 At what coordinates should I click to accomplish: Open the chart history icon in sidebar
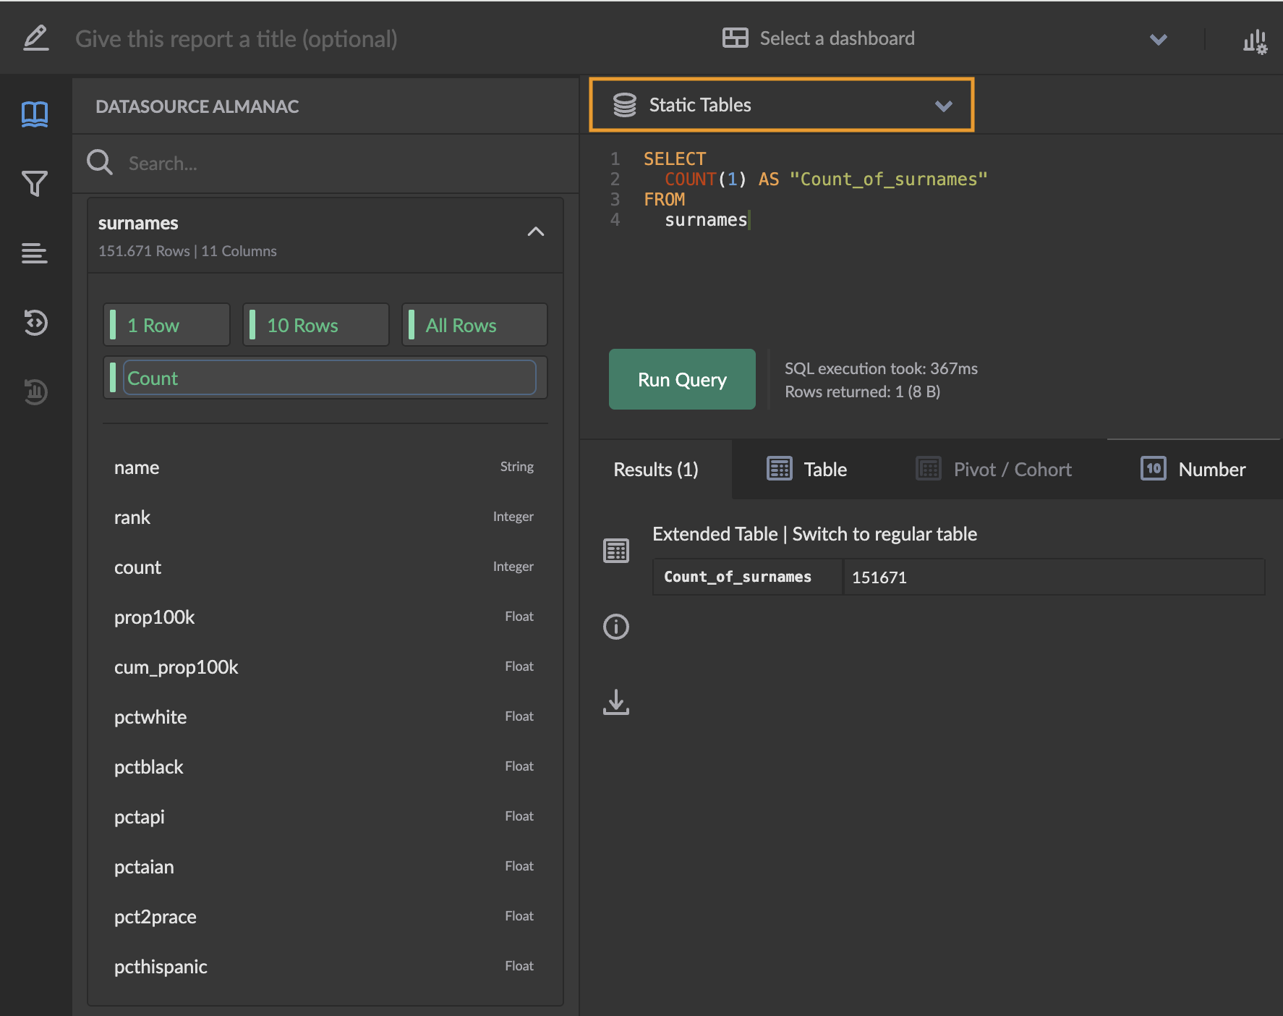35,392
